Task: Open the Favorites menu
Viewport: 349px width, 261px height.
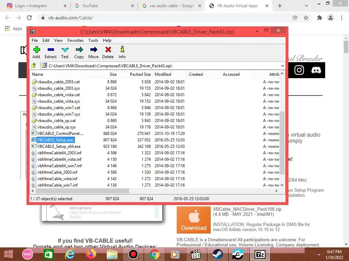Action: pos(75,40)
